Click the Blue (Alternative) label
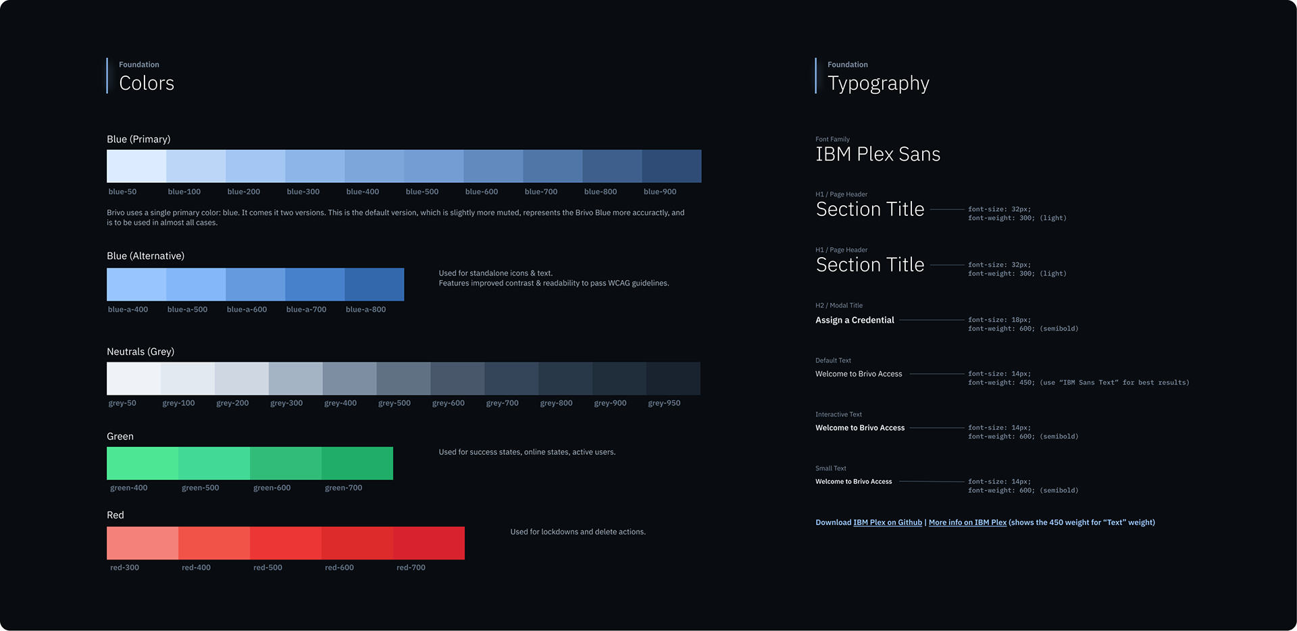Image resolution: width=1297 pixels, height=631 pixels. pyautogui.click(x=145, y=256)
